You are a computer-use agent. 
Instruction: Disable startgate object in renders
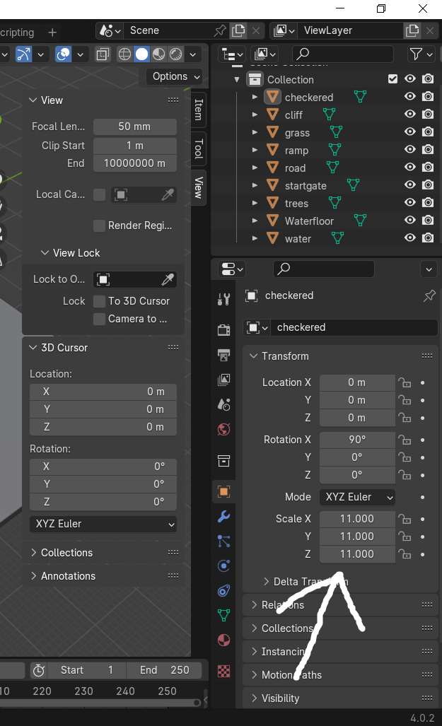tap(428, 185)
